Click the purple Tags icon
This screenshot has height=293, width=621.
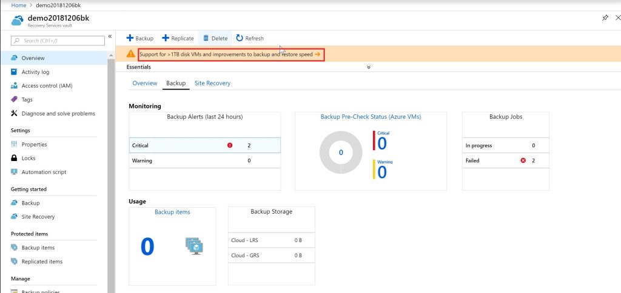pos(15,99)
